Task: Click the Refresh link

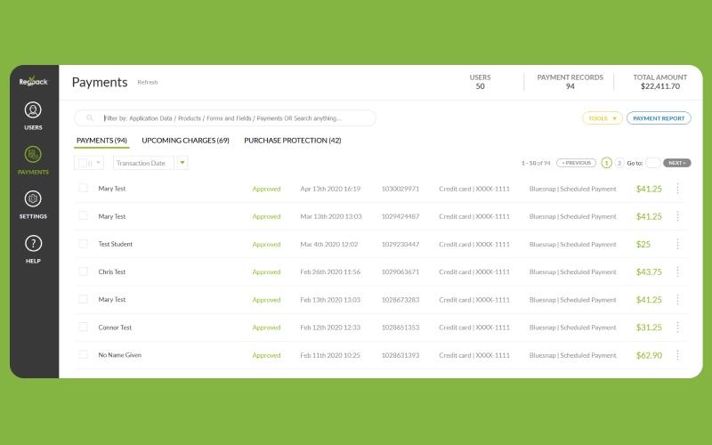Action: (x=148, y=82)
